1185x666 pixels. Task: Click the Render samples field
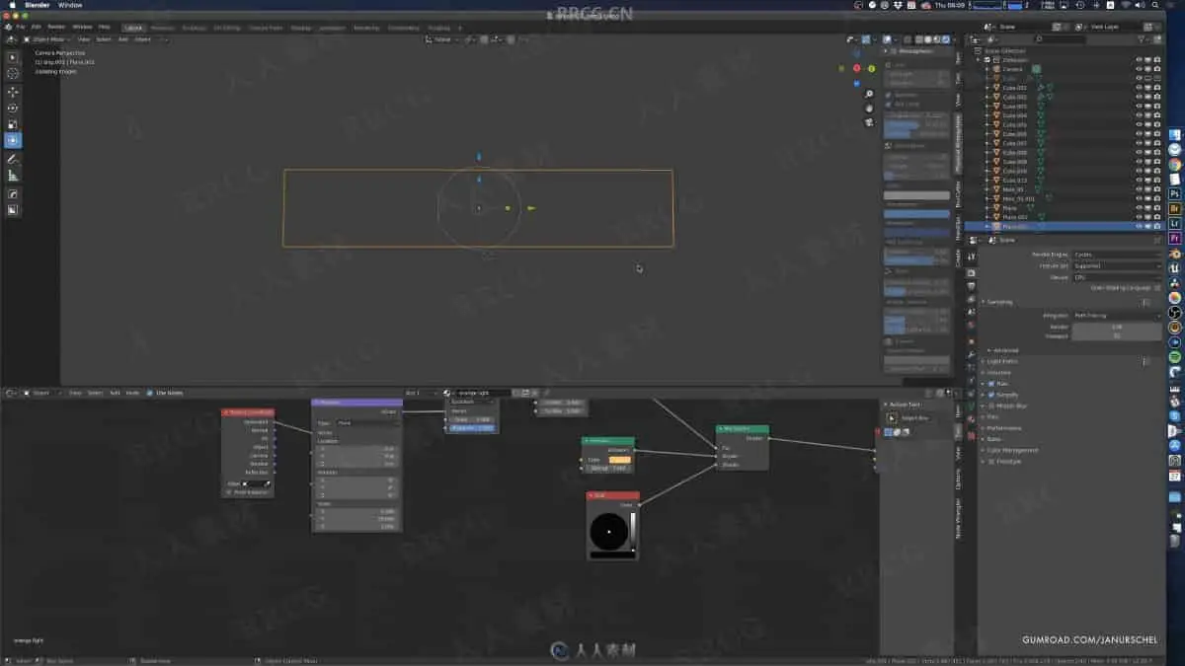[x=1117, y=327]
